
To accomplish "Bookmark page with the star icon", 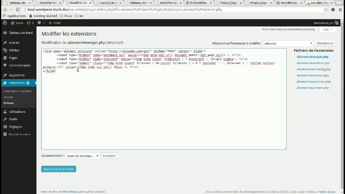I will (x=326, y=9).
